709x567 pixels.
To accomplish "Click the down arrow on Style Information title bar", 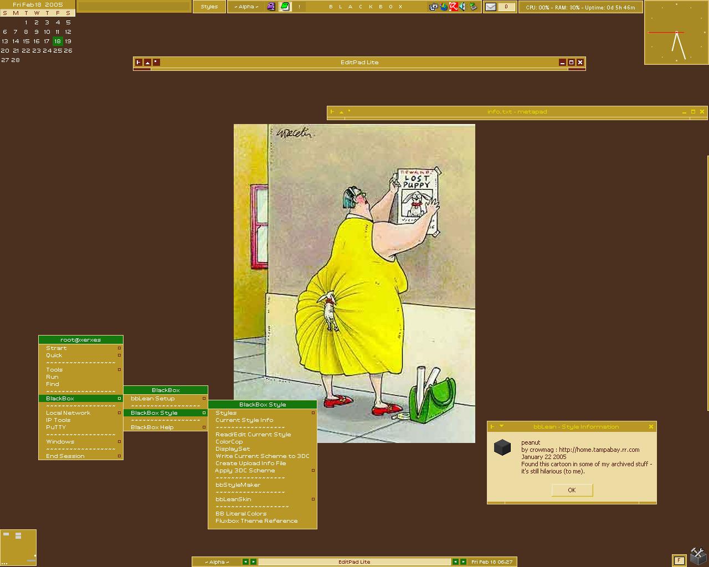I will 501,426.
